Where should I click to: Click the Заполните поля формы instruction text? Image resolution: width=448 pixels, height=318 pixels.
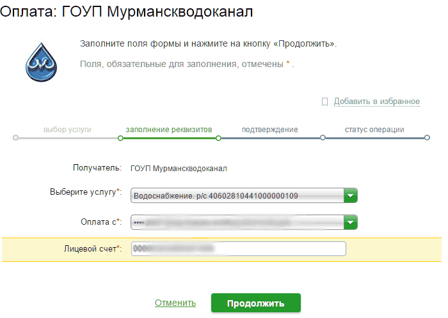(x=208, y=43)
